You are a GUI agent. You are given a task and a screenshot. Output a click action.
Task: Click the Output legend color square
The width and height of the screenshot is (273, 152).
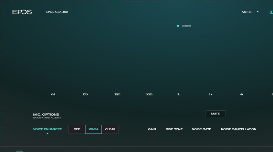click(x=178, y=26)
